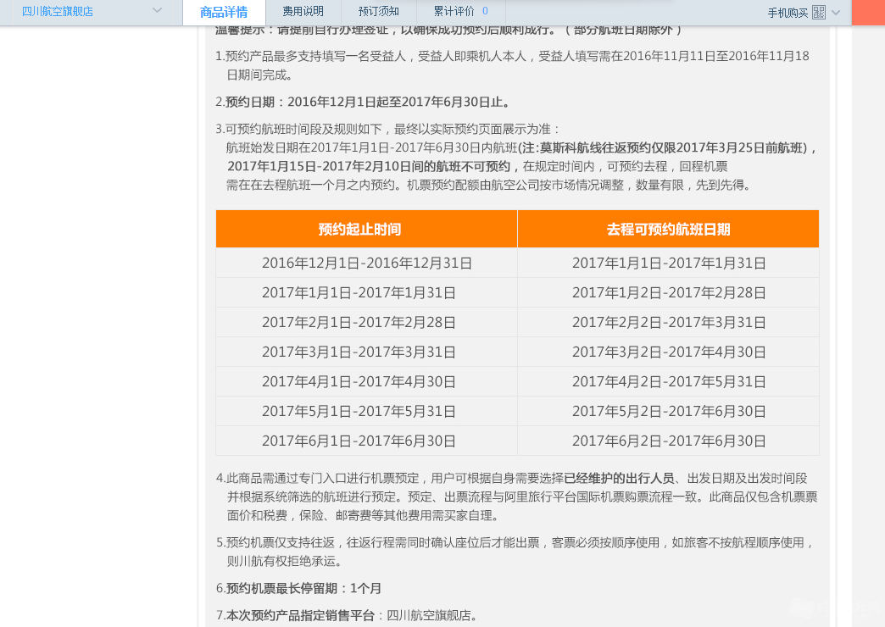The image size is (885, 627).
Task: Open the 四川航空旗舰店 store link
Action: click(x=57, y=11)
